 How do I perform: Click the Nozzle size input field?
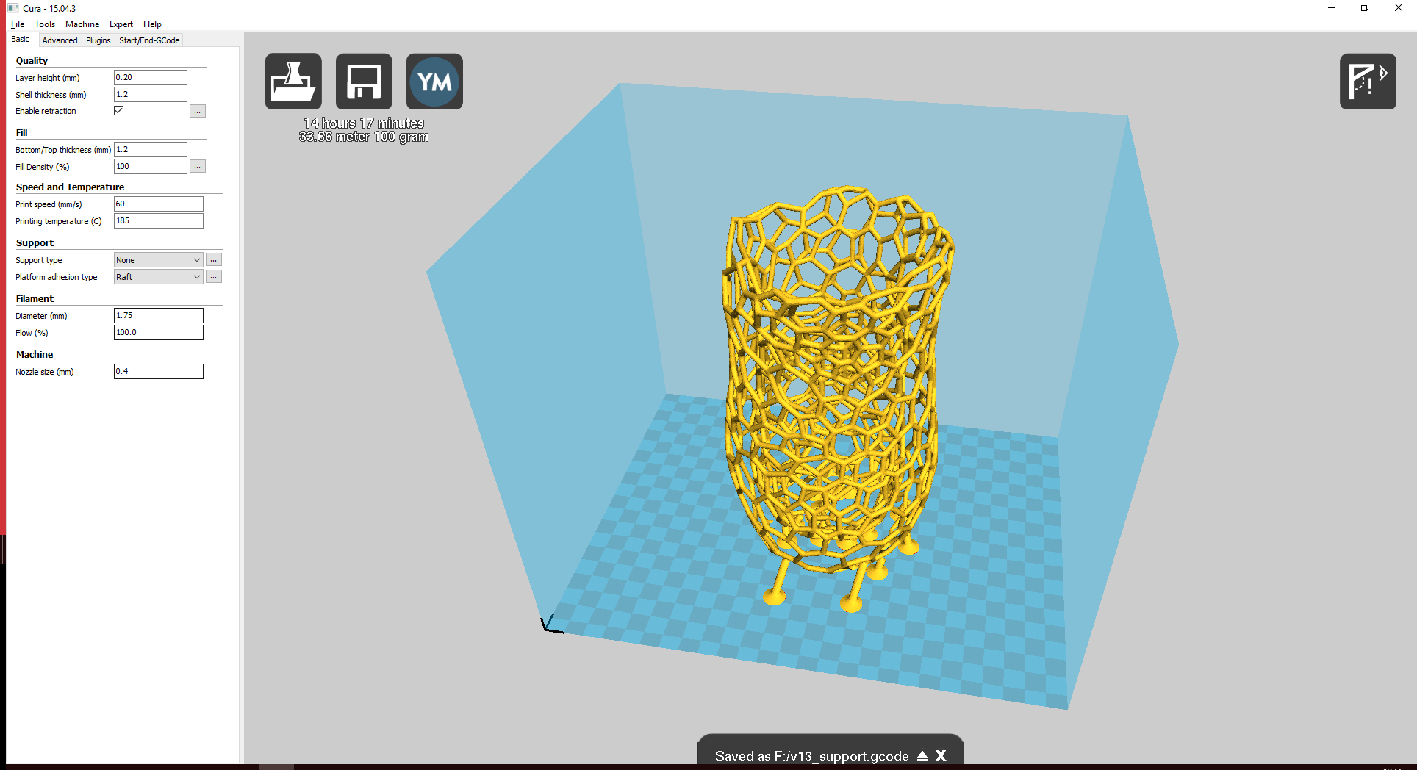(x=159, y=371)
